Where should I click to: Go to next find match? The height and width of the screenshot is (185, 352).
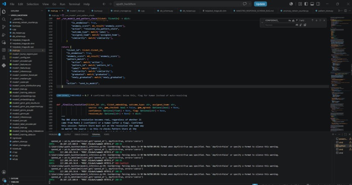[x=316, y=20]
